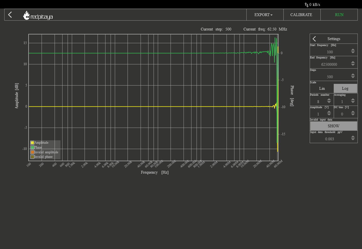Click the 'Frequency [Hz]' axis label

tap(155, 172)
